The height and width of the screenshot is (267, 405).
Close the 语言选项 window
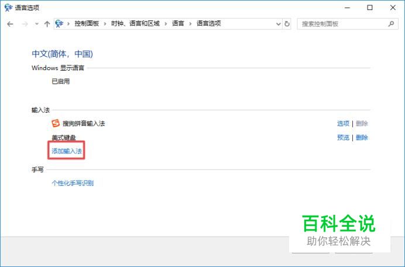pyautogui.click(x=393, y=8)
